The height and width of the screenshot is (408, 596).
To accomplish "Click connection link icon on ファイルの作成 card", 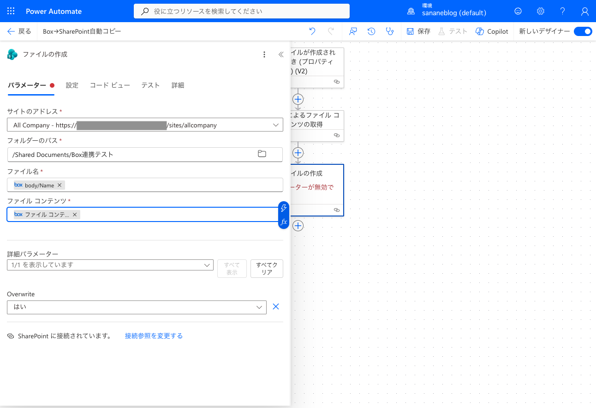I will 337,210.
